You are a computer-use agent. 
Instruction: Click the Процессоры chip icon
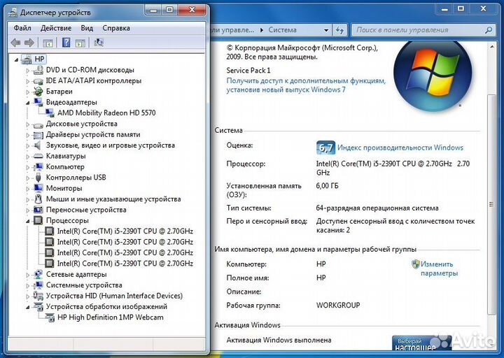(38, 220)
